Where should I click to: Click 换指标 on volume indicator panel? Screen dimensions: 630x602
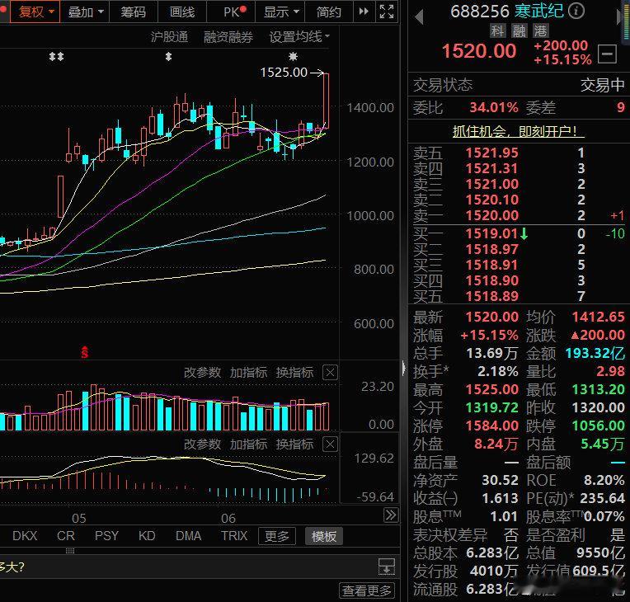point(294,372)
